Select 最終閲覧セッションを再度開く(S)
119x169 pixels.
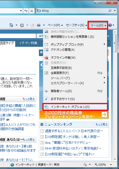coord(75,37)
